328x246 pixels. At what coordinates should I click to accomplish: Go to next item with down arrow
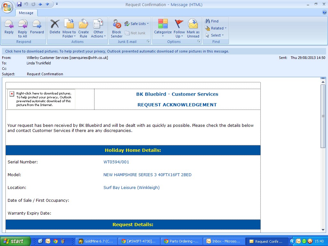pos(47,4)
